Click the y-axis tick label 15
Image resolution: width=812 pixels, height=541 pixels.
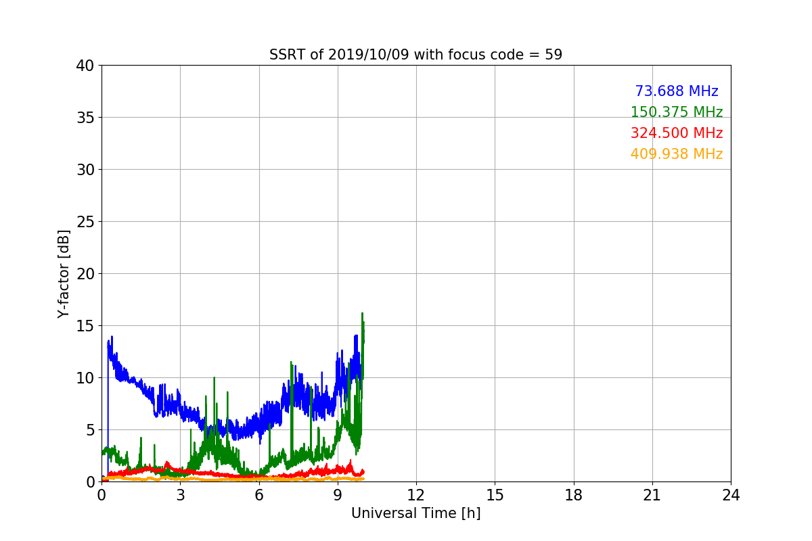click(85, 326)
